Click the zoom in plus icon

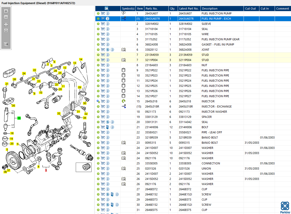pos(6,11)
